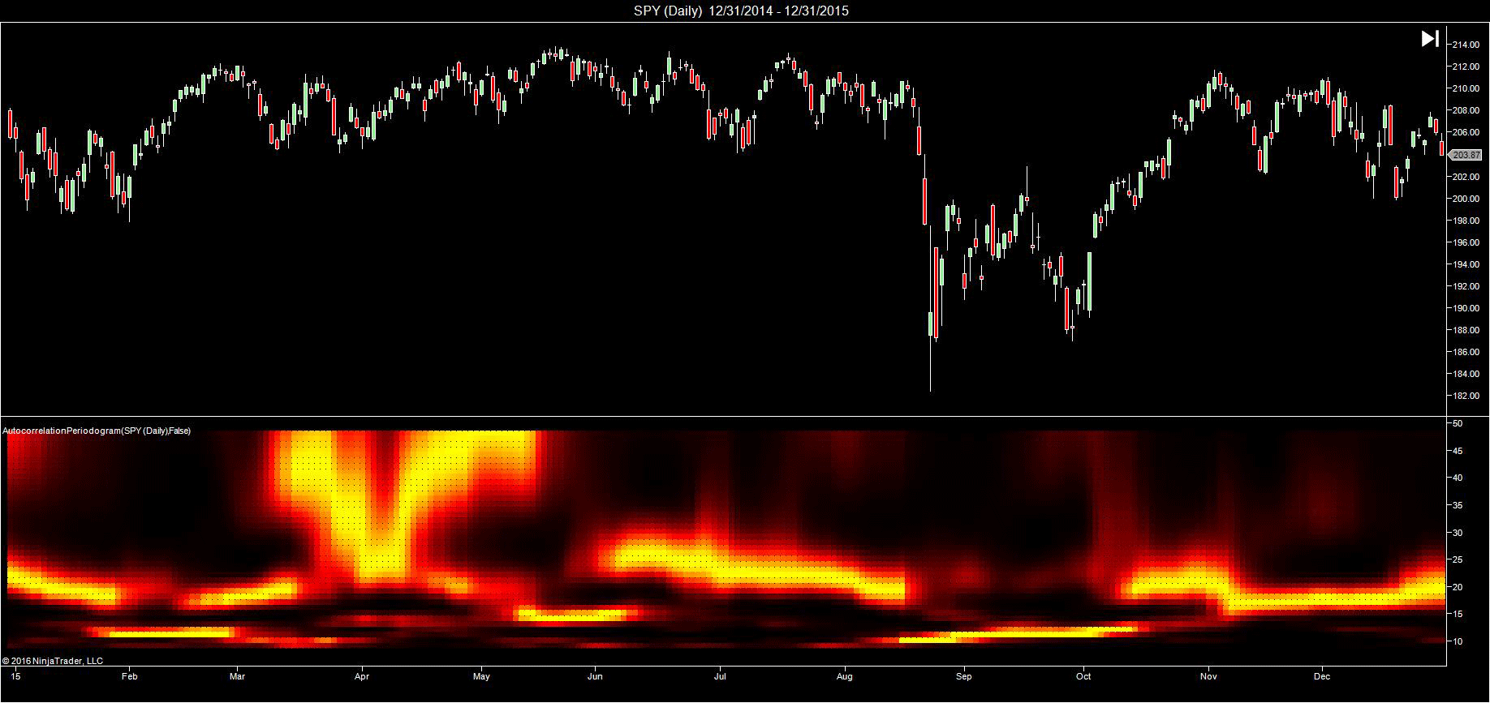Click the 45 periodogram scale label

point(1458,451)
